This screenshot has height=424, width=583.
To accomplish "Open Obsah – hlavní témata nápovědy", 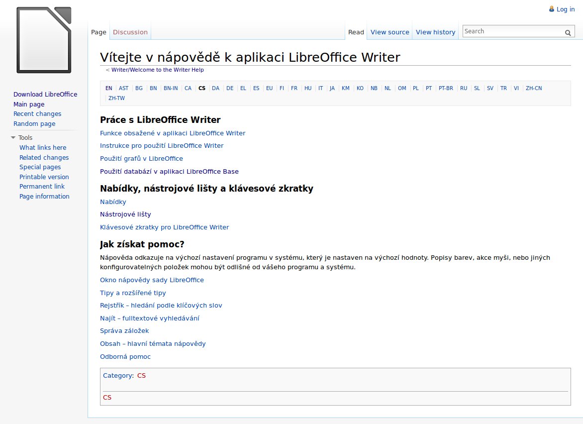I will 153,344.
